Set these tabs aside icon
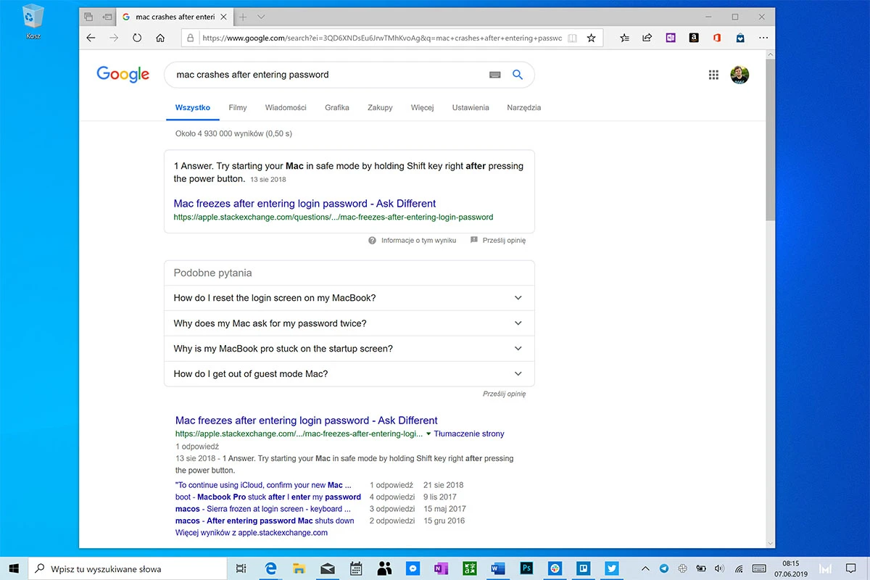Image resolution: width=870 pixels, height=580 pixels. coord(107,16)
